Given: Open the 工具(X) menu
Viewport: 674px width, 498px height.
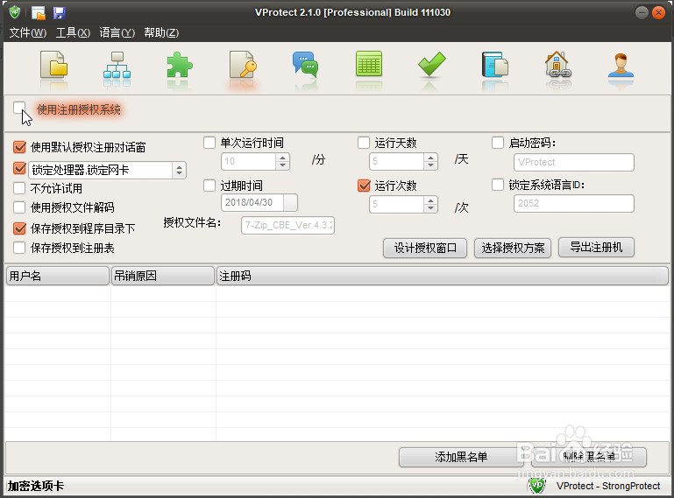Looking at the screenshot, I should pos(73,32).
